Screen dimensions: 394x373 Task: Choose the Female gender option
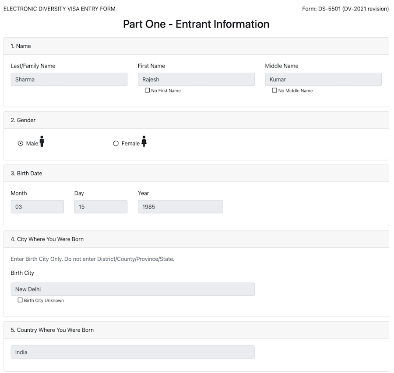pyautogui.click(x=116, y=143)
